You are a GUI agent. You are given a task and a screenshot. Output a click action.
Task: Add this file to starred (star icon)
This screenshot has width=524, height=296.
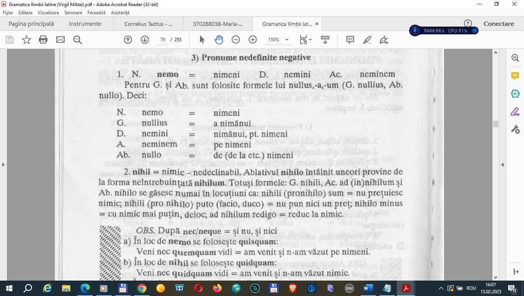pos(27,40)
